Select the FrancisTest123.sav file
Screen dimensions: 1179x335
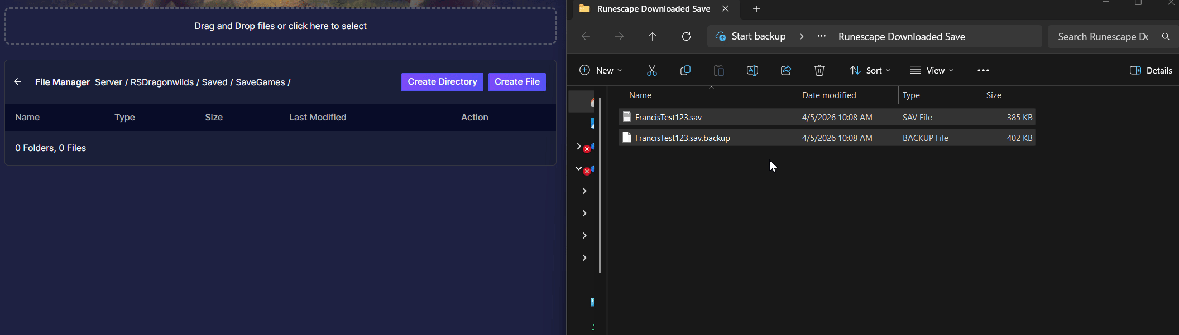(x=668, y=118)
